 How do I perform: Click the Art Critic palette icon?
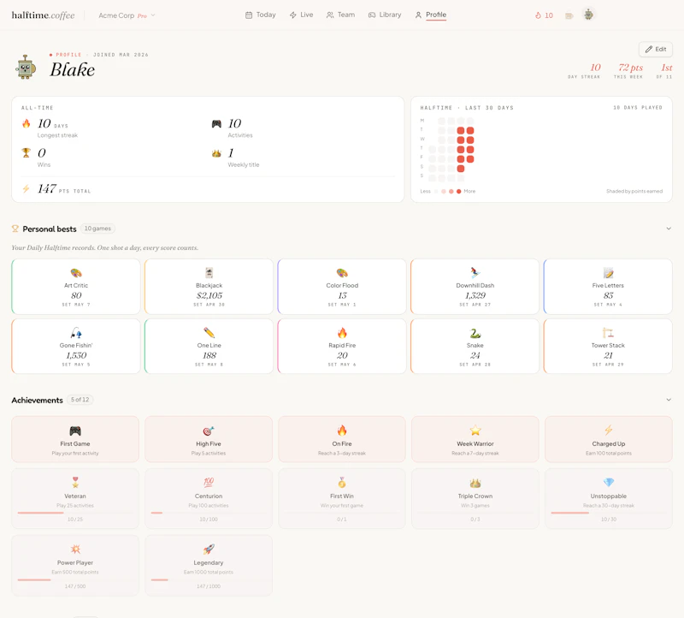[76, 273]
